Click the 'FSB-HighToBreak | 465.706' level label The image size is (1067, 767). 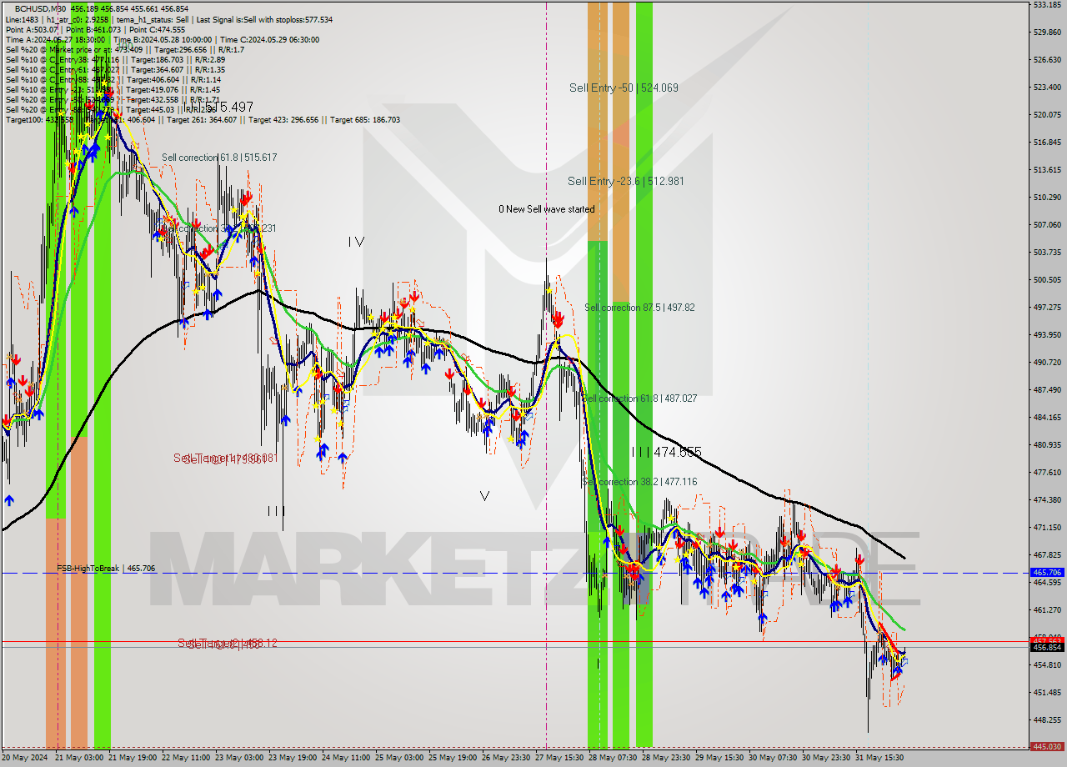tap(106, 568)
